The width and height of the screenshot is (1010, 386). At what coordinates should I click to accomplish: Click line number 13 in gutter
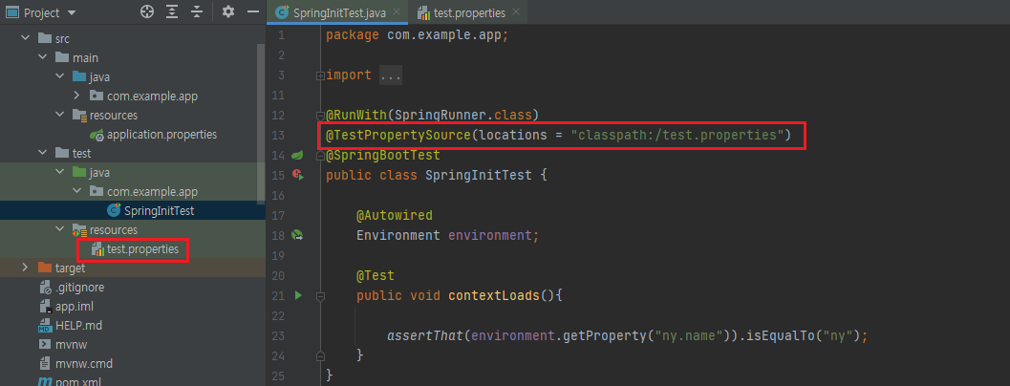[x=278, y=136]
